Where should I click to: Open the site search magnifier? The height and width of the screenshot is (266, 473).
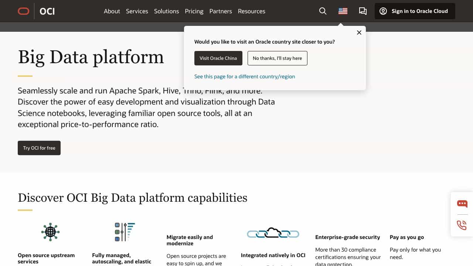coord(323,11)
